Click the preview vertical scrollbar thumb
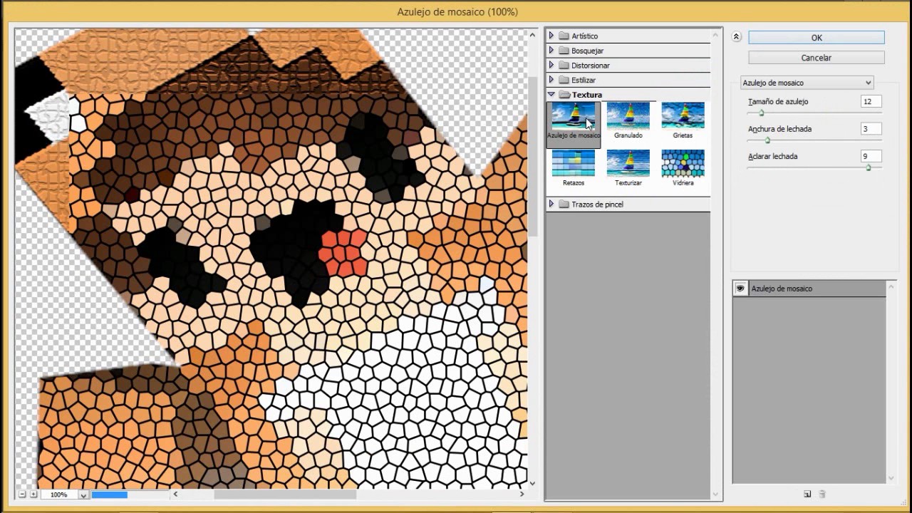This screenshot has width=912, height=513. coord(532,157)
